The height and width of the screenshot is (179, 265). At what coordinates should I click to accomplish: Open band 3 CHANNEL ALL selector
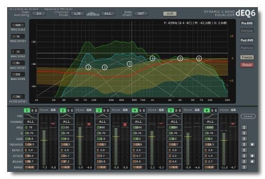102,122
